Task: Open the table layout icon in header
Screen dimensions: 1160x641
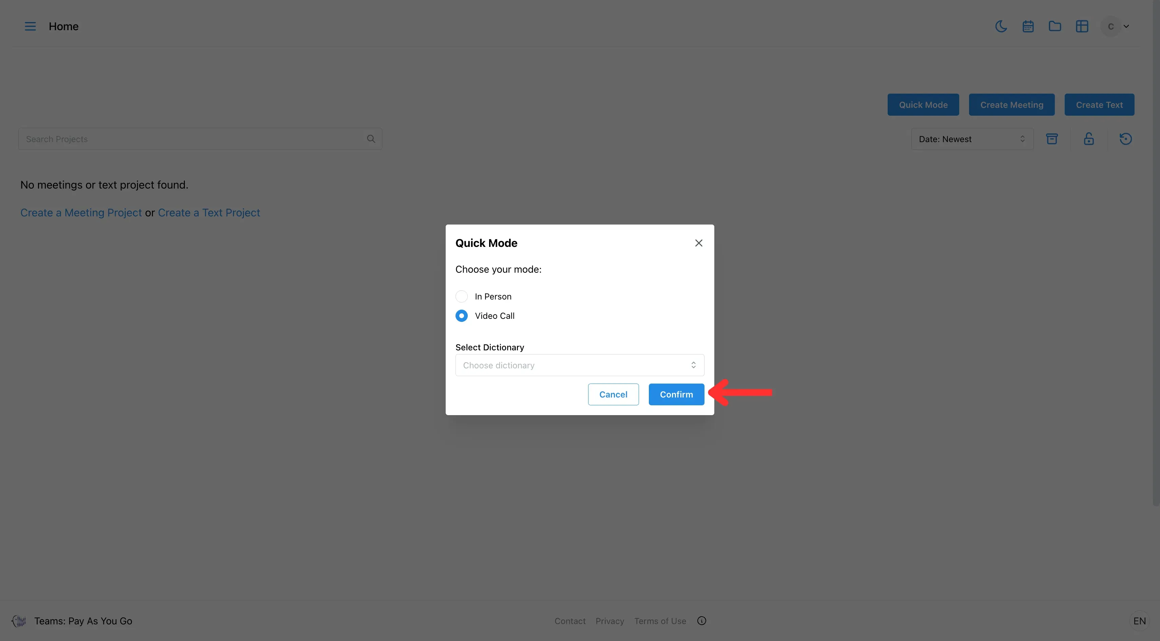Action: click(1082, 26)
